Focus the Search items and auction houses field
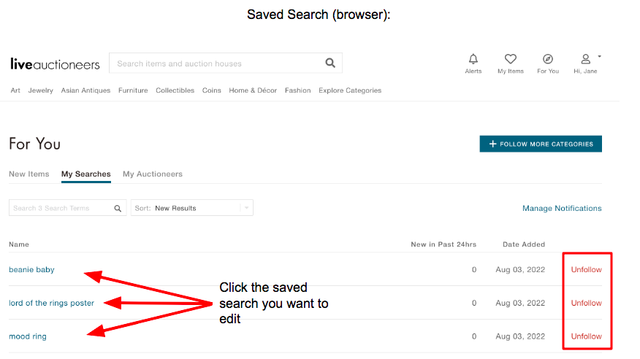Viewport: 640px width, 359px height. pos(216,63)
